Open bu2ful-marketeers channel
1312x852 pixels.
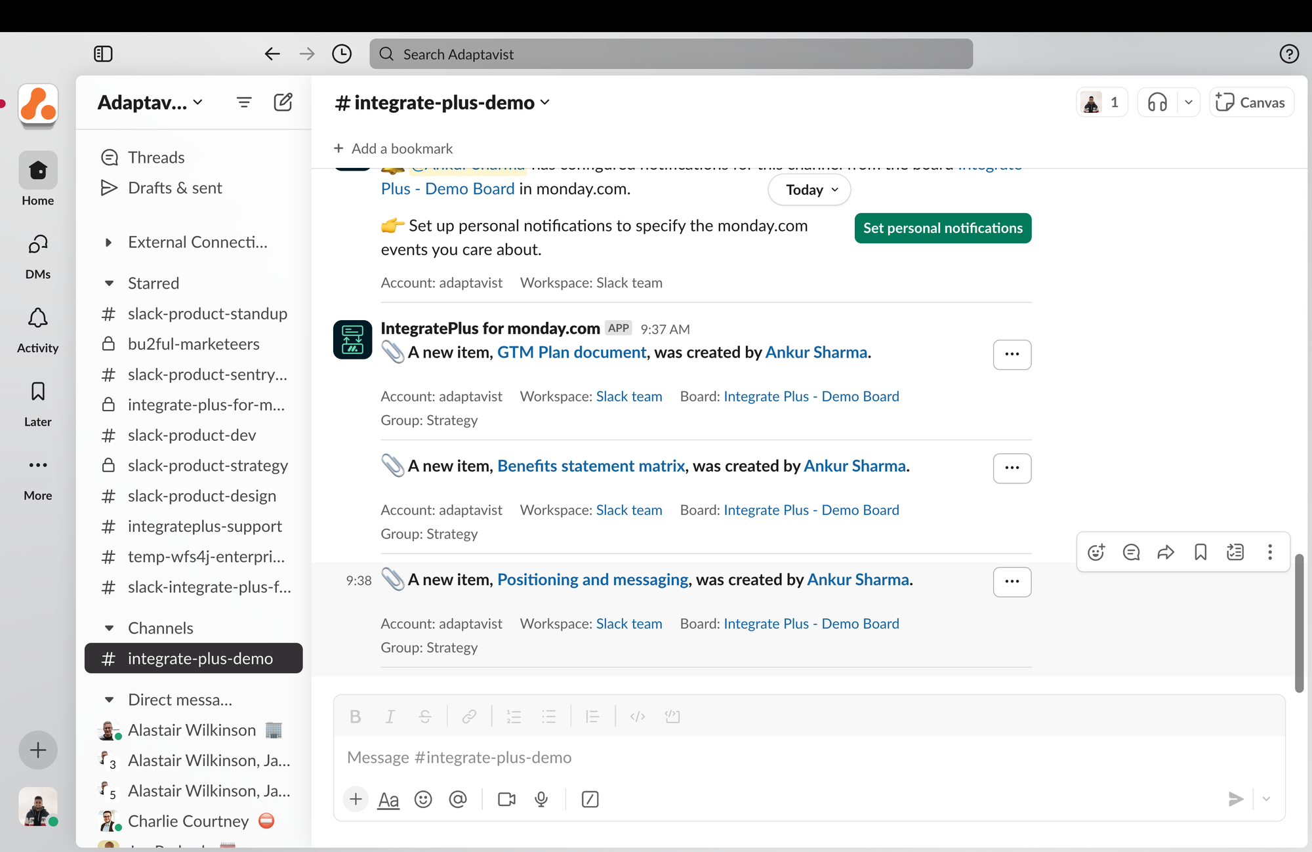(194, 344)
